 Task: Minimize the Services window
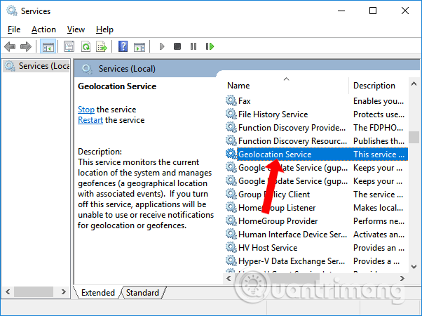pyautogui.click(x=341, y=11)
